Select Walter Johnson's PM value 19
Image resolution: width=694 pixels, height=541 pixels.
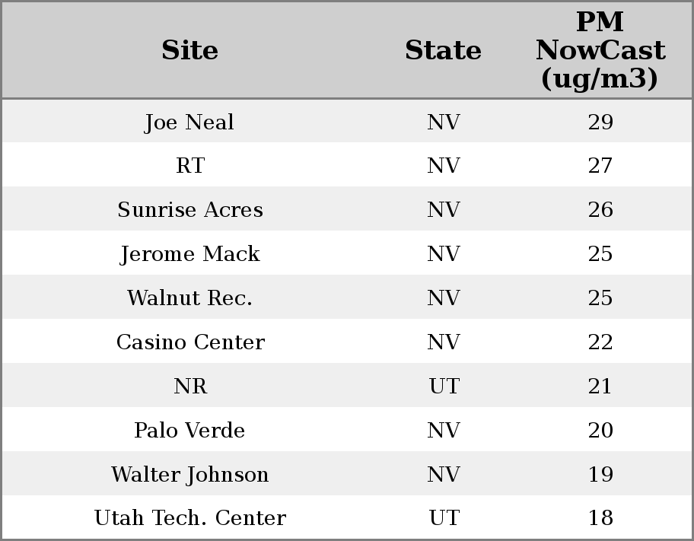(600, 475)
